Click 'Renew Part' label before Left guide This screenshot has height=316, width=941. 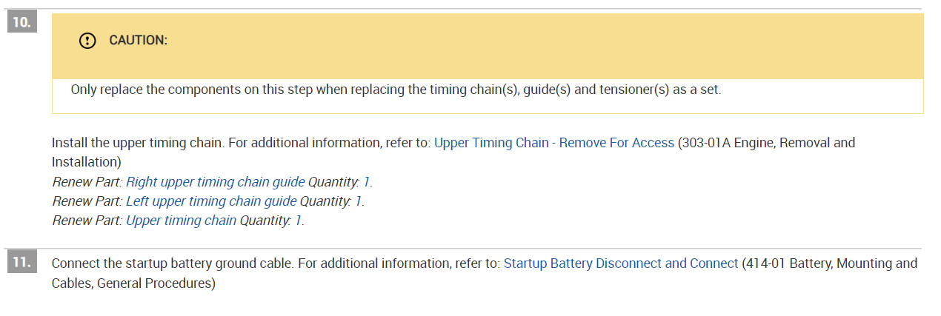coord(87,201)
